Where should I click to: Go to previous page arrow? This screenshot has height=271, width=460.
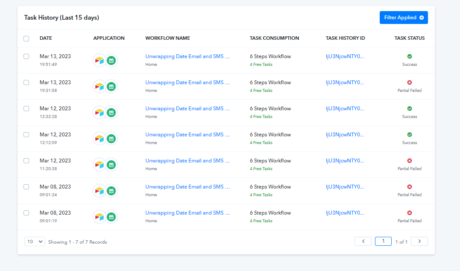[x=363, y=242]
